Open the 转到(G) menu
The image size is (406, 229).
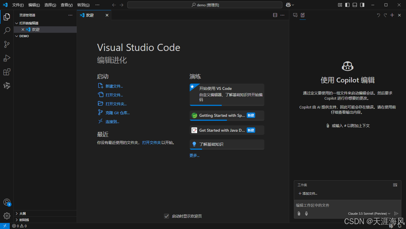point(83,5)
